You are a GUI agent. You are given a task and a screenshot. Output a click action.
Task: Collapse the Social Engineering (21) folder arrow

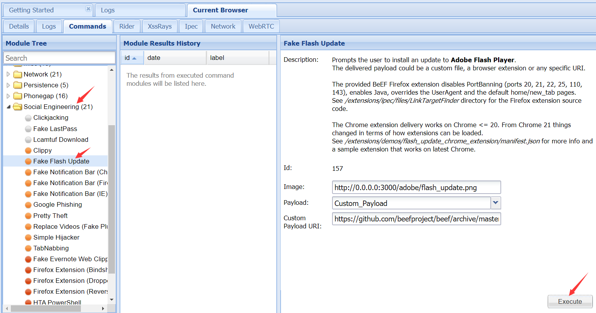pyautogui.click(x=9, y=107)
